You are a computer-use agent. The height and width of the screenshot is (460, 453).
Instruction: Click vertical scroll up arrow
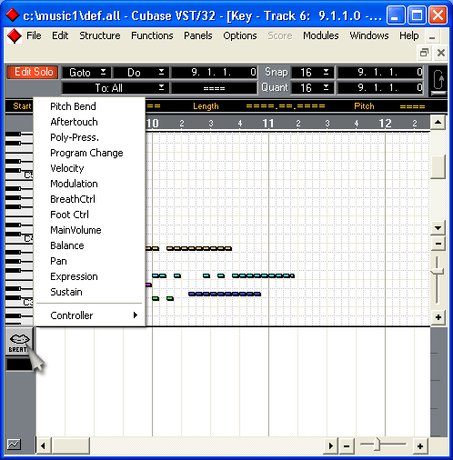tap(438, 122)
